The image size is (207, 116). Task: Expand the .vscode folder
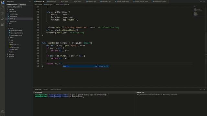pyautogui.click(x=8, y=9)
